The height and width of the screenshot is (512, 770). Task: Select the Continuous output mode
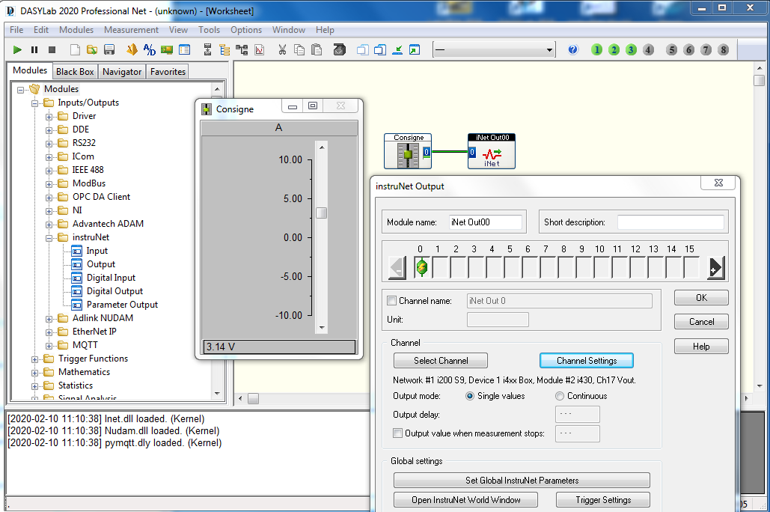(559, 396)
